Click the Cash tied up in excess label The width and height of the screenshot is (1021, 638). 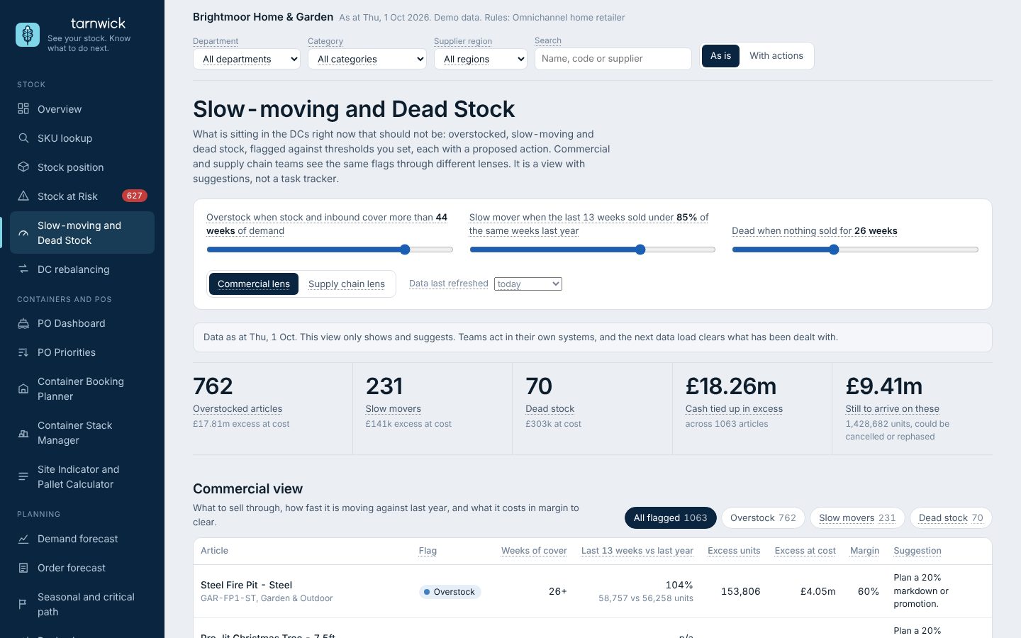734,408
